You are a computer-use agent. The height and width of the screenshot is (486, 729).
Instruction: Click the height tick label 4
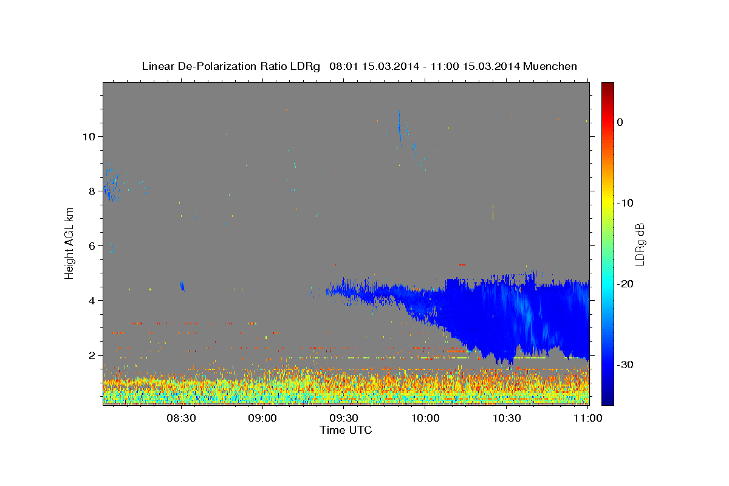click(92, 300)
